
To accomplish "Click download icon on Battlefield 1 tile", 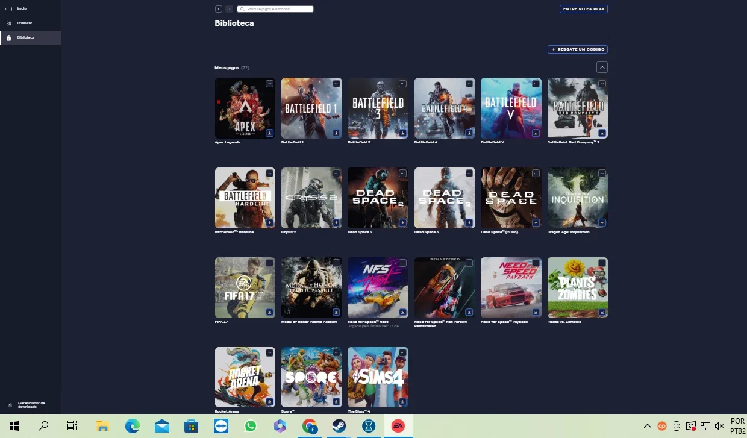I will click(336, 133).
